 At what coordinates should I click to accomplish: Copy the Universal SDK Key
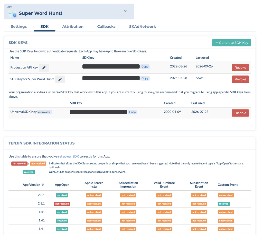pyautogui.click(x=133, y=112)
